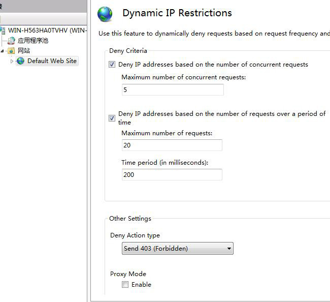Image resolution: width=330 pixels, height=302 pixels.
Task: Click the time period milliseconds field
Action: click(172, 174)
